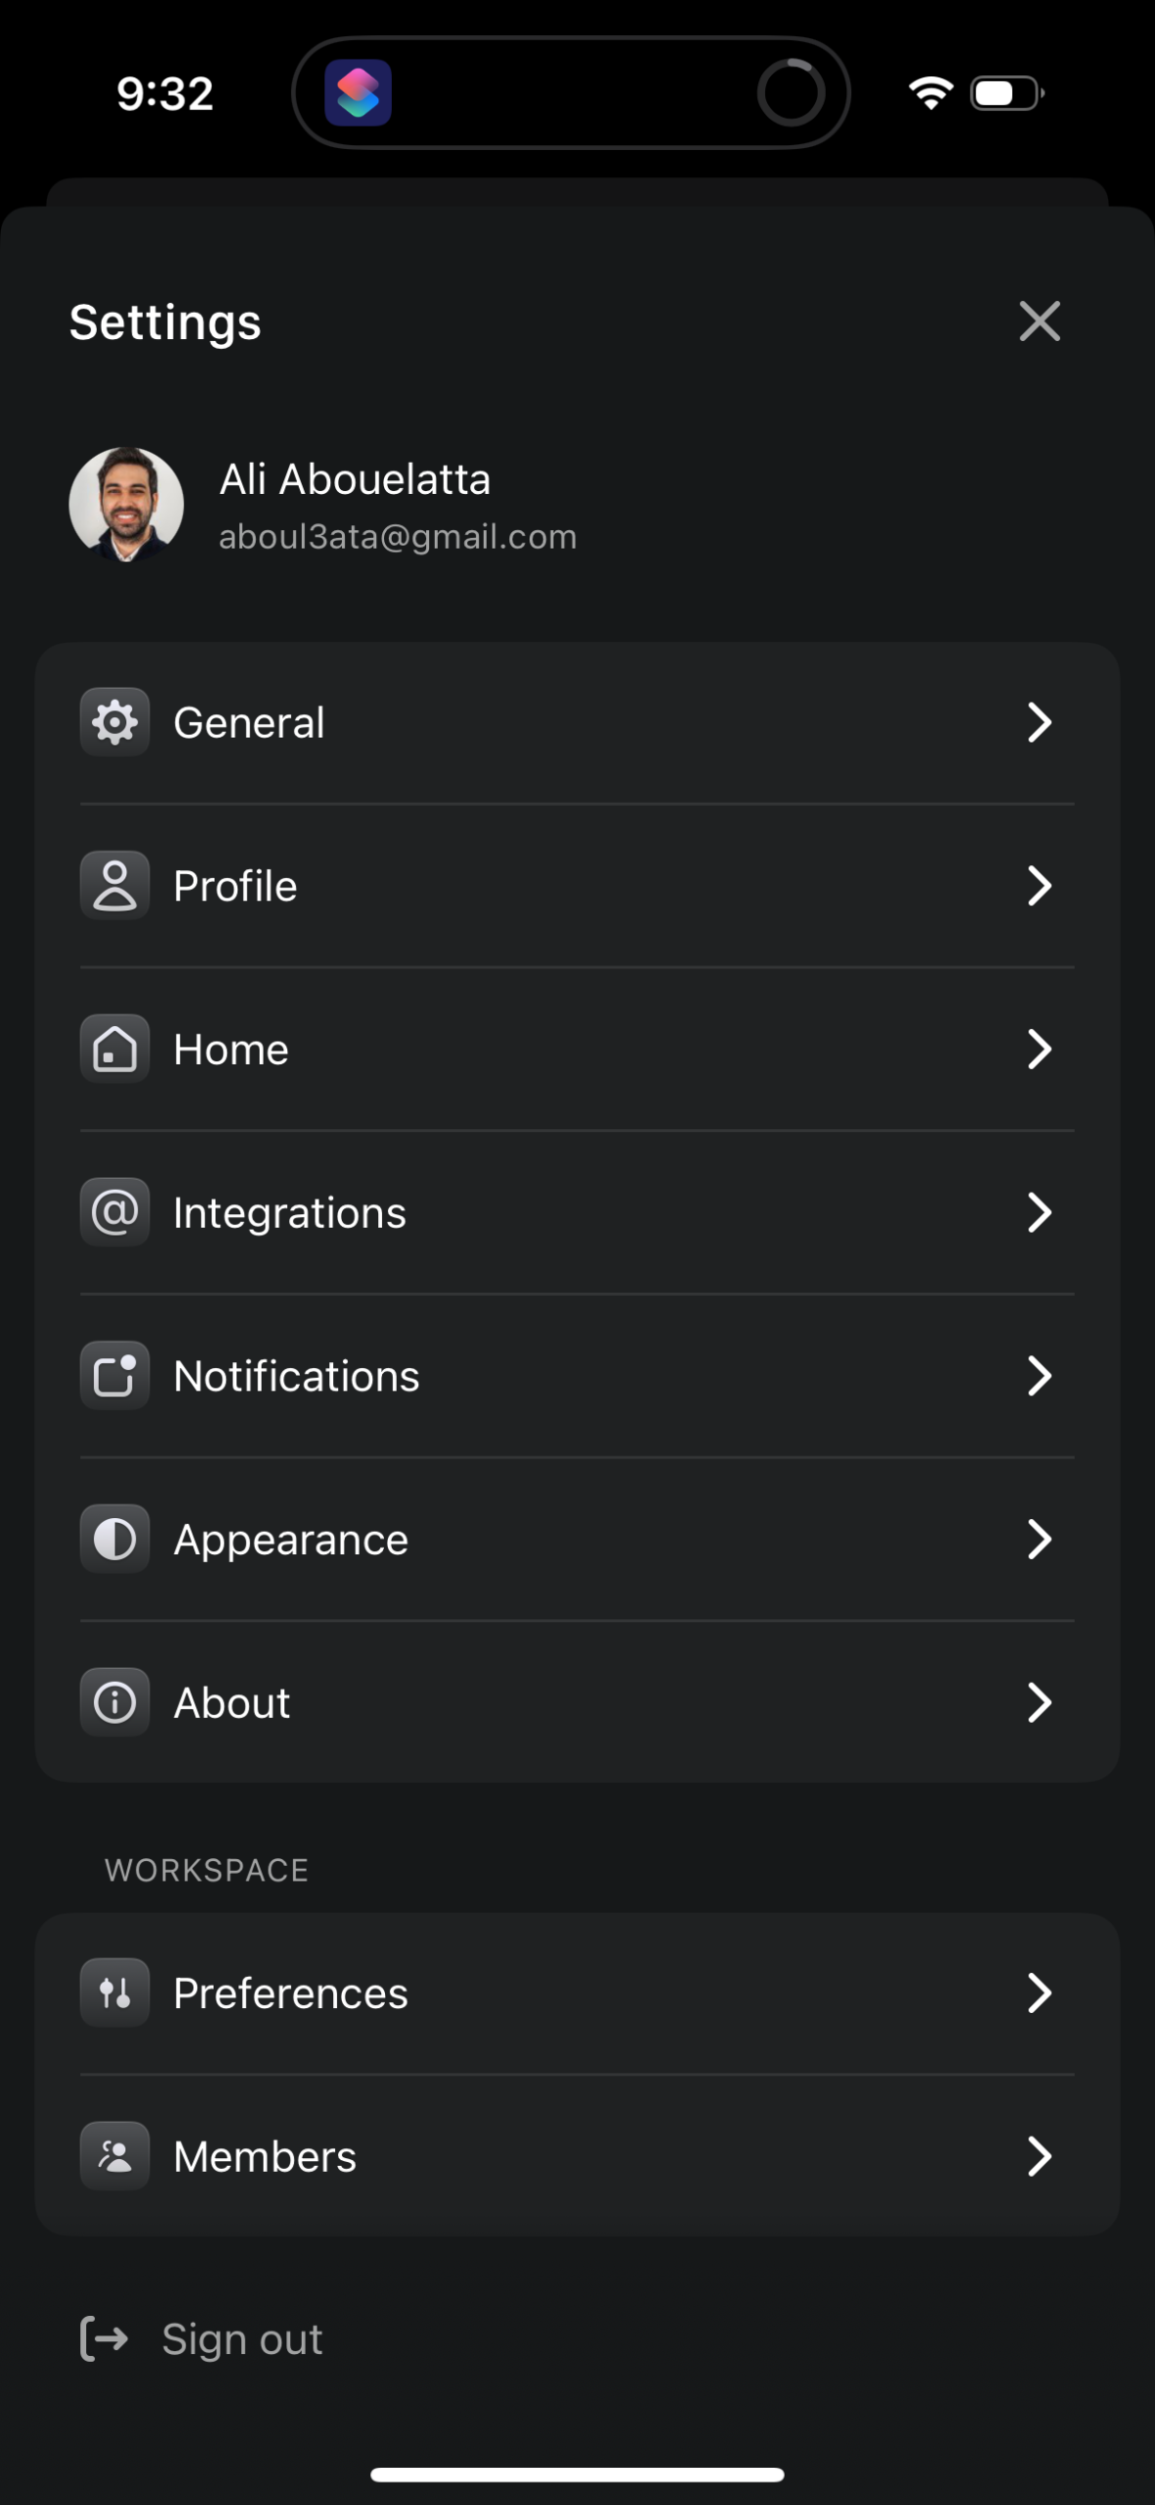Open the Notifications menu item label

tap(296, 1376)
